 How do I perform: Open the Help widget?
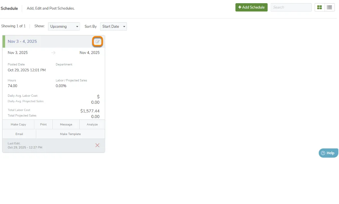pos(328,153)
